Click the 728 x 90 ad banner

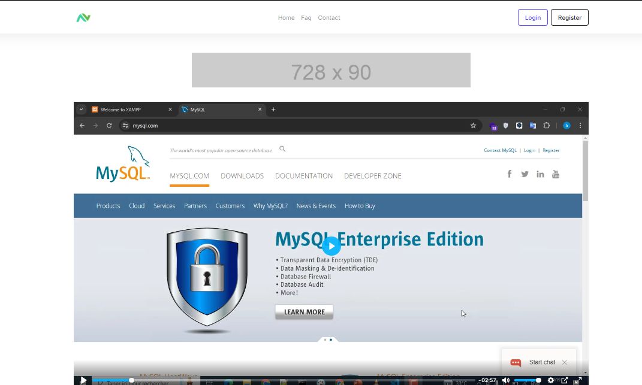point(331,70)
